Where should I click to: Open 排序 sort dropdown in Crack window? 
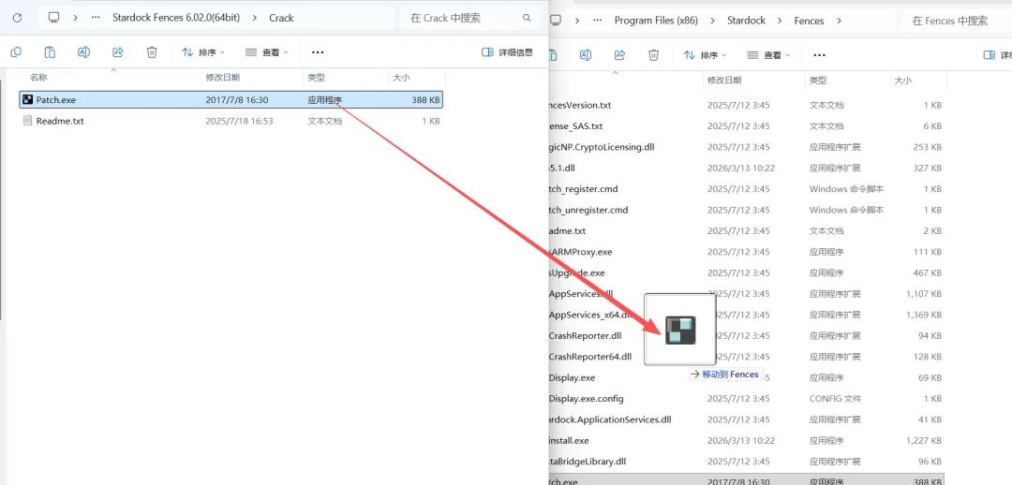pyautogui.click(x=203, y=52)
